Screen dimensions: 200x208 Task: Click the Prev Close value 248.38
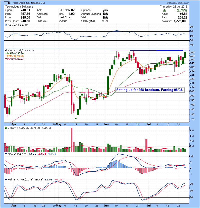(25, 21)
